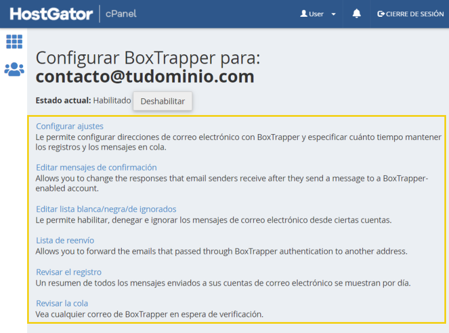Open the Revisar el registro link
Image resolution: width=449 pixels, height=333 pixels.
click(69, 272)
